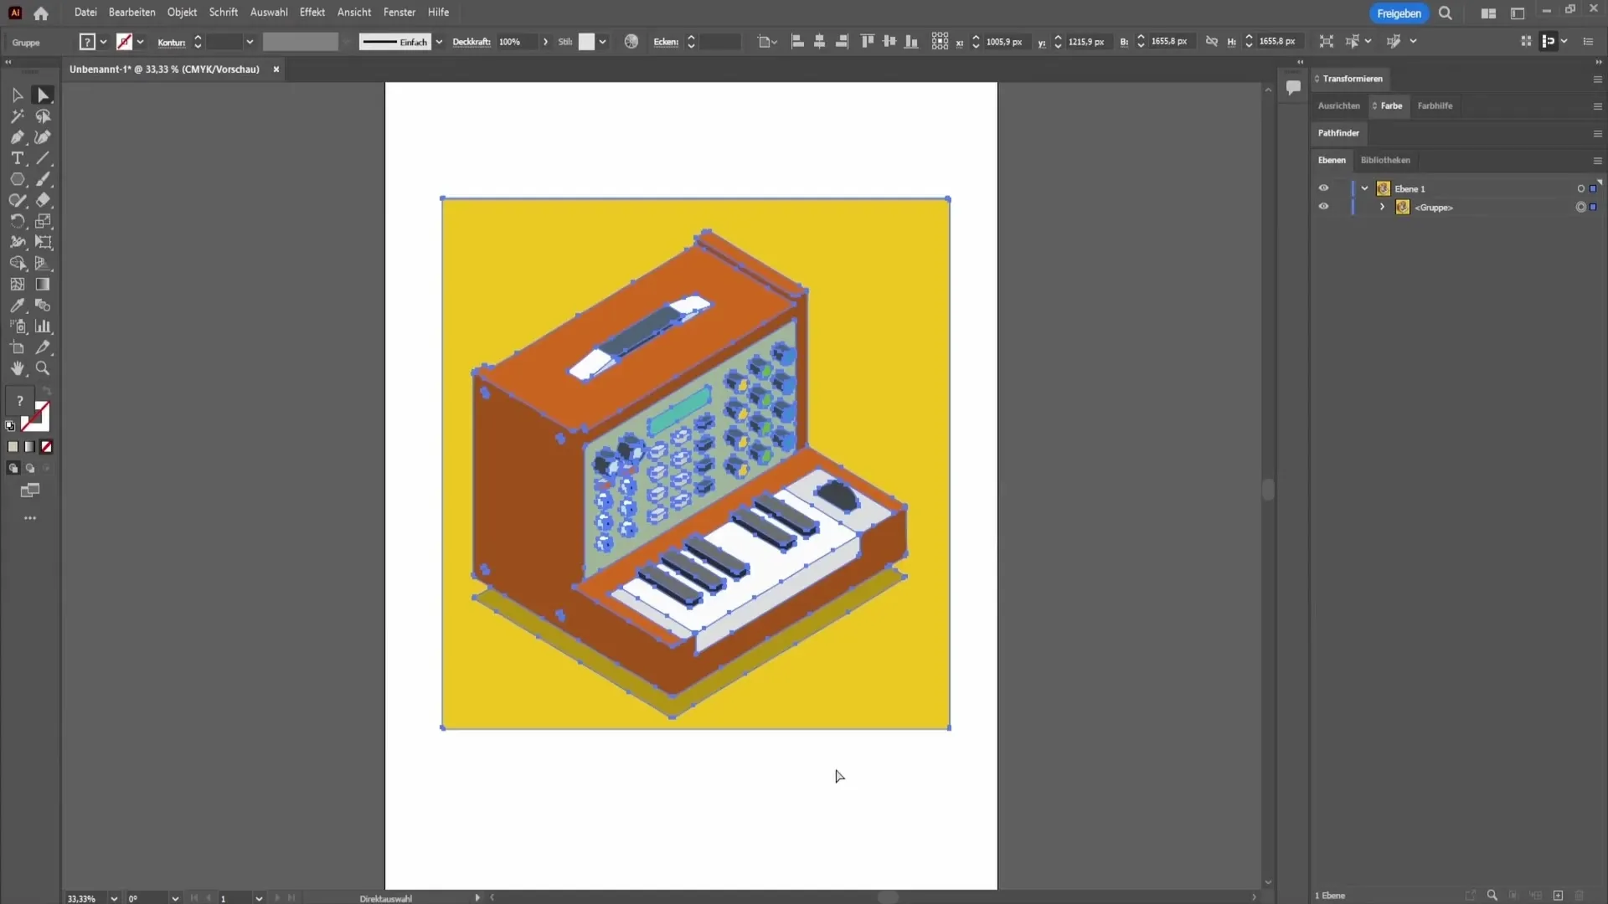Screen dimensions: 1608x904
Task: Click the Freigeben share button
Action: coord(1399,13)
